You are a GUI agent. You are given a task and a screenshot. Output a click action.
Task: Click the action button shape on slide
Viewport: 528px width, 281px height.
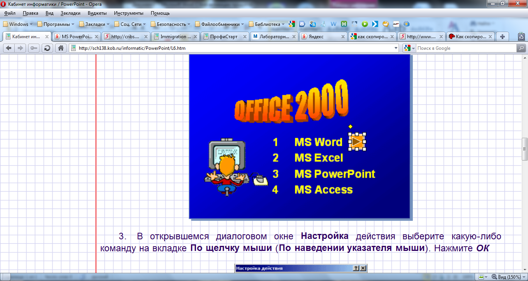(357, 141)
